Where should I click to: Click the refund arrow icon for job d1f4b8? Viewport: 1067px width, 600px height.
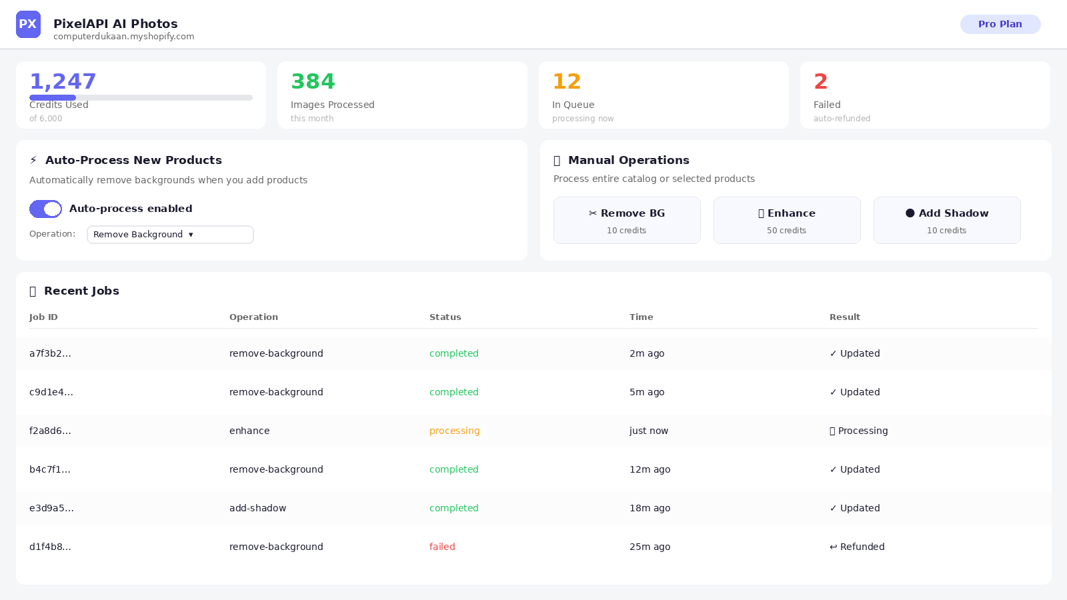pyautogui.click(x=834, y=547)
